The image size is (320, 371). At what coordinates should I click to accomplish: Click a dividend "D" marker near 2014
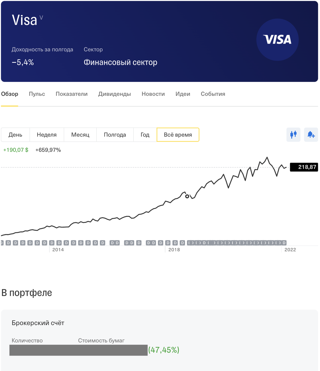pyautogui.click(x=59, y=243)
